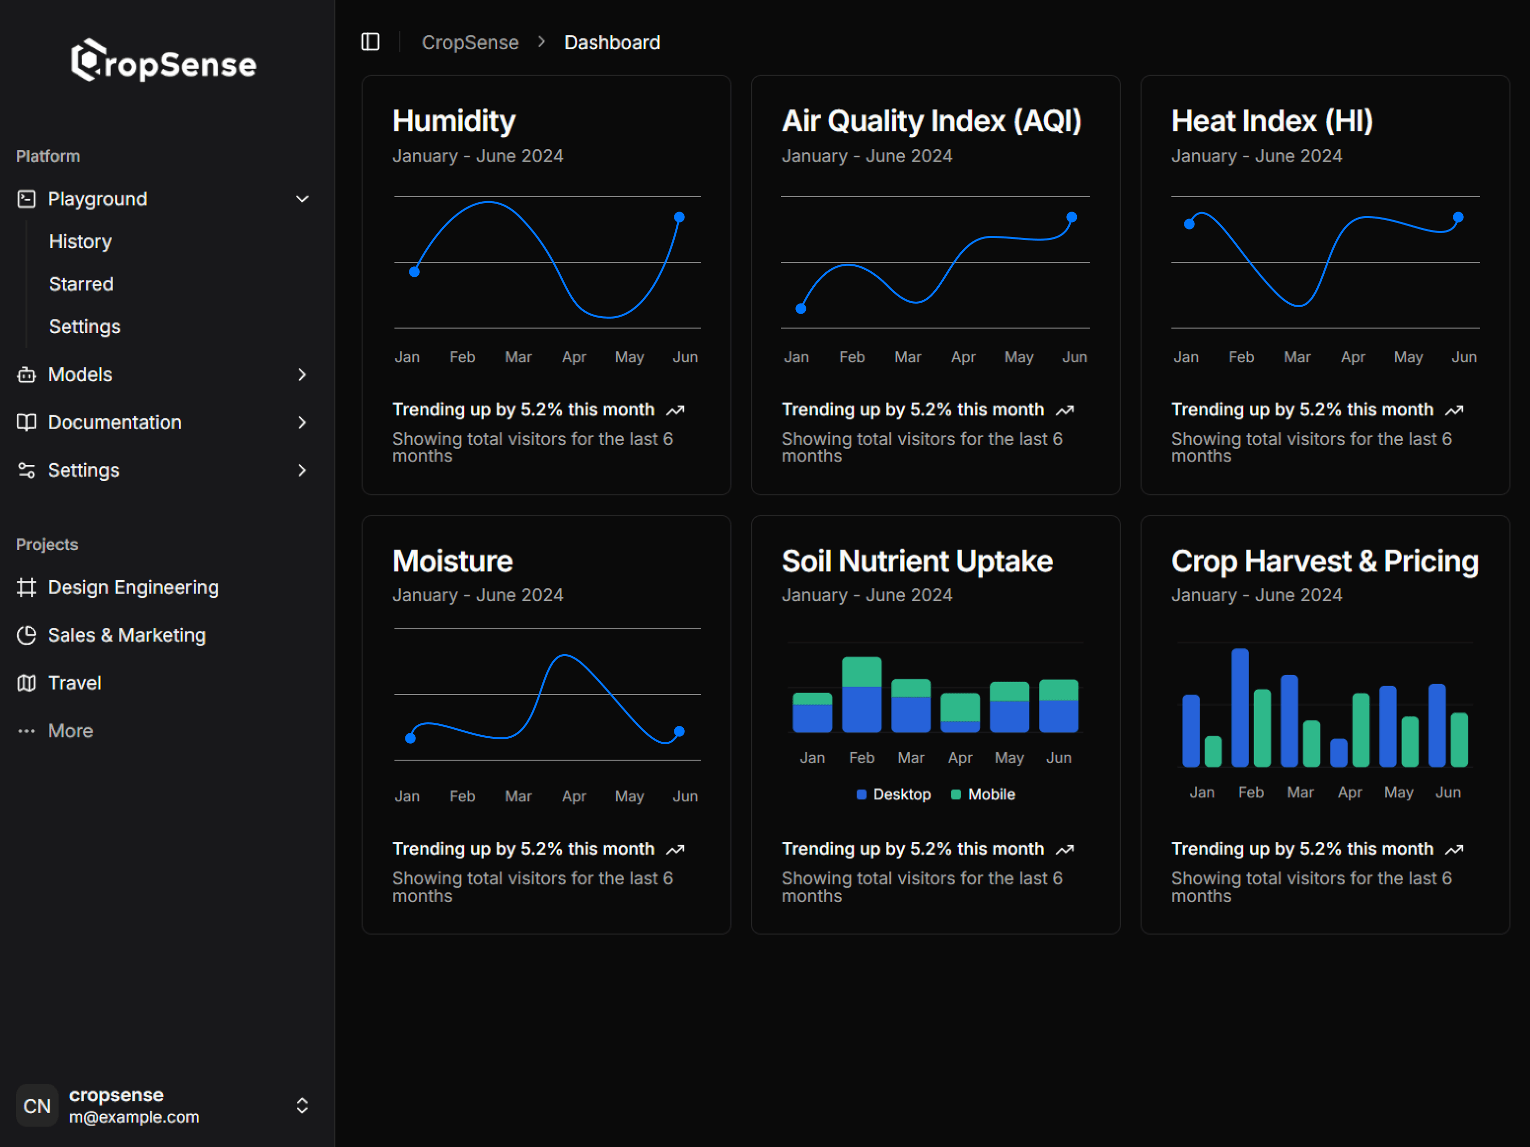Select the History menu item
The image size is (1530, 1147).
point(80,241)
